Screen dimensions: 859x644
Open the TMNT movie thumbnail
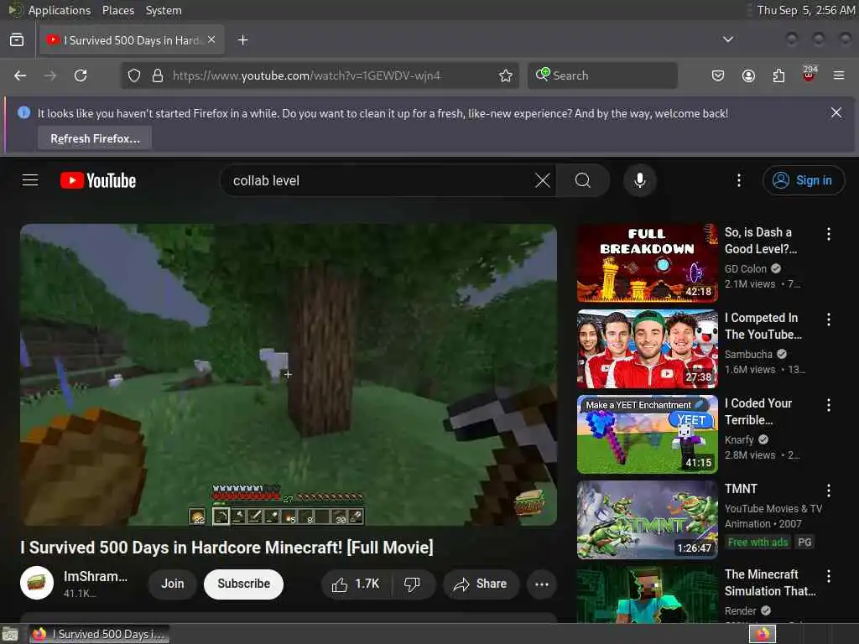647,520
